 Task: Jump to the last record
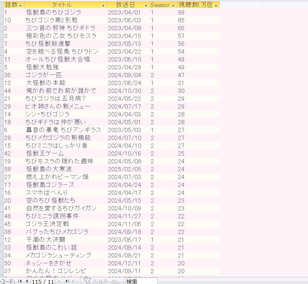click(x=67, y=281)
